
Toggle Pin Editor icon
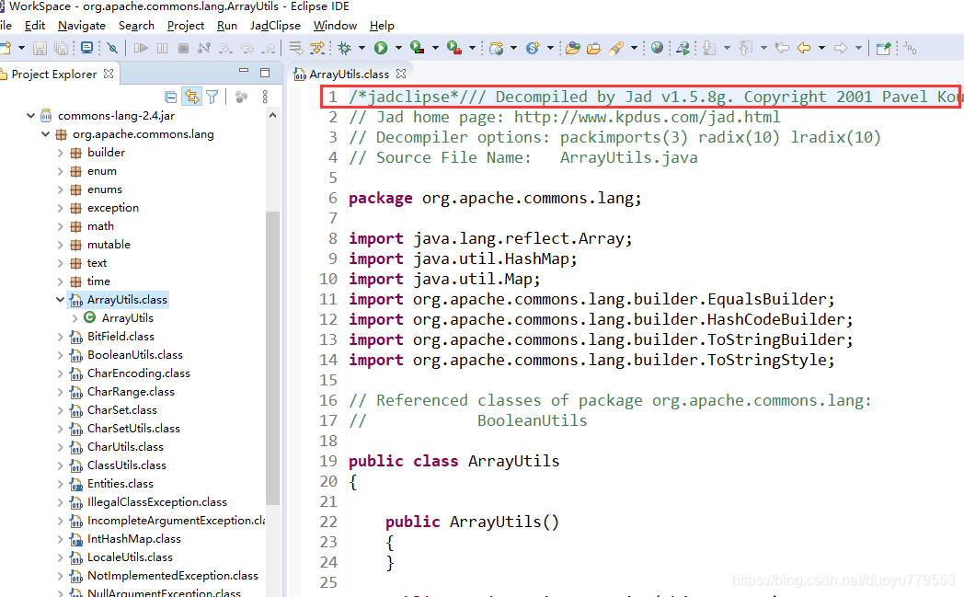tap(883, 48)
